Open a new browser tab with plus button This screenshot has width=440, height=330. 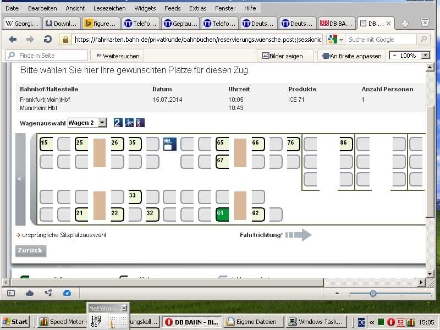[x=405, y=24]
